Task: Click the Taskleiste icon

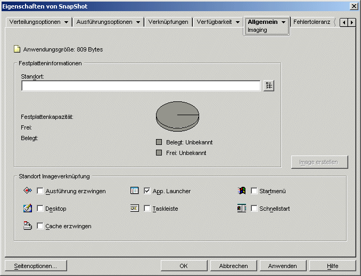Action: tap(135, 209)
